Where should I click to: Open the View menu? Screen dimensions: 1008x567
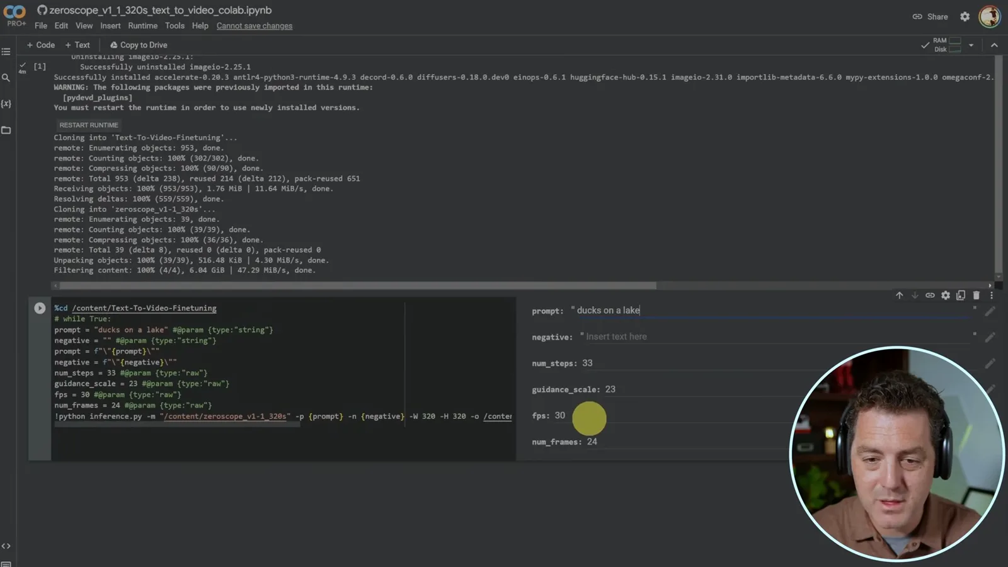[x=84, y=26]
